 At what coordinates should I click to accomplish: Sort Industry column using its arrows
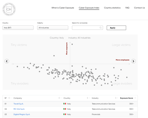point(116,98)
